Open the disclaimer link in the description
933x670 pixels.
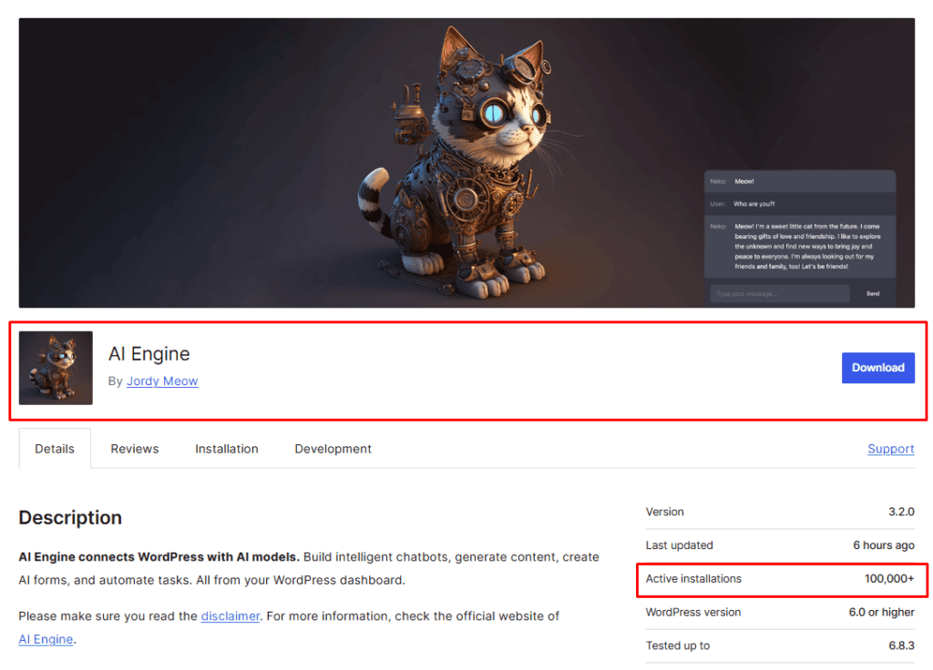coord(230,615)
